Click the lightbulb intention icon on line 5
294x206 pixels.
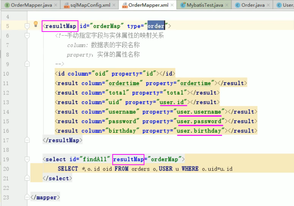36,24
